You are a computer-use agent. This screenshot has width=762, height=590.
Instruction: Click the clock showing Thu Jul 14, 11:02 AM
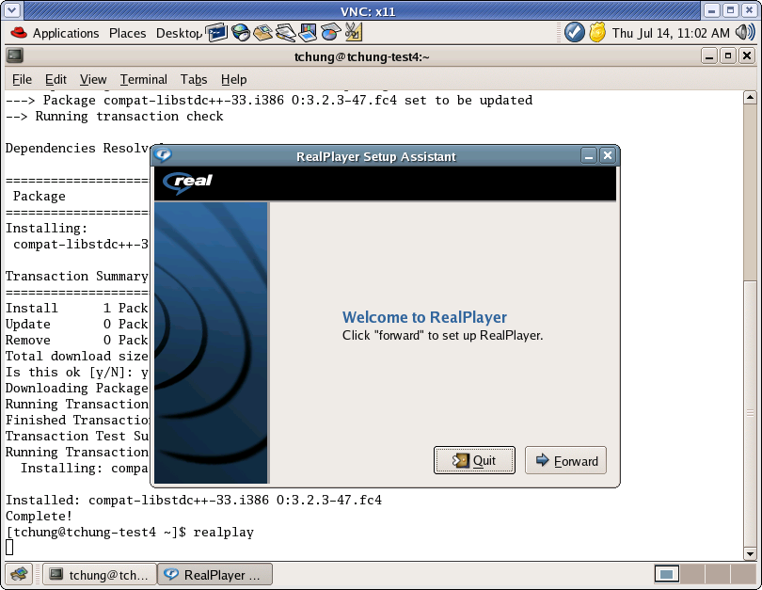click(x=671, y=33)
